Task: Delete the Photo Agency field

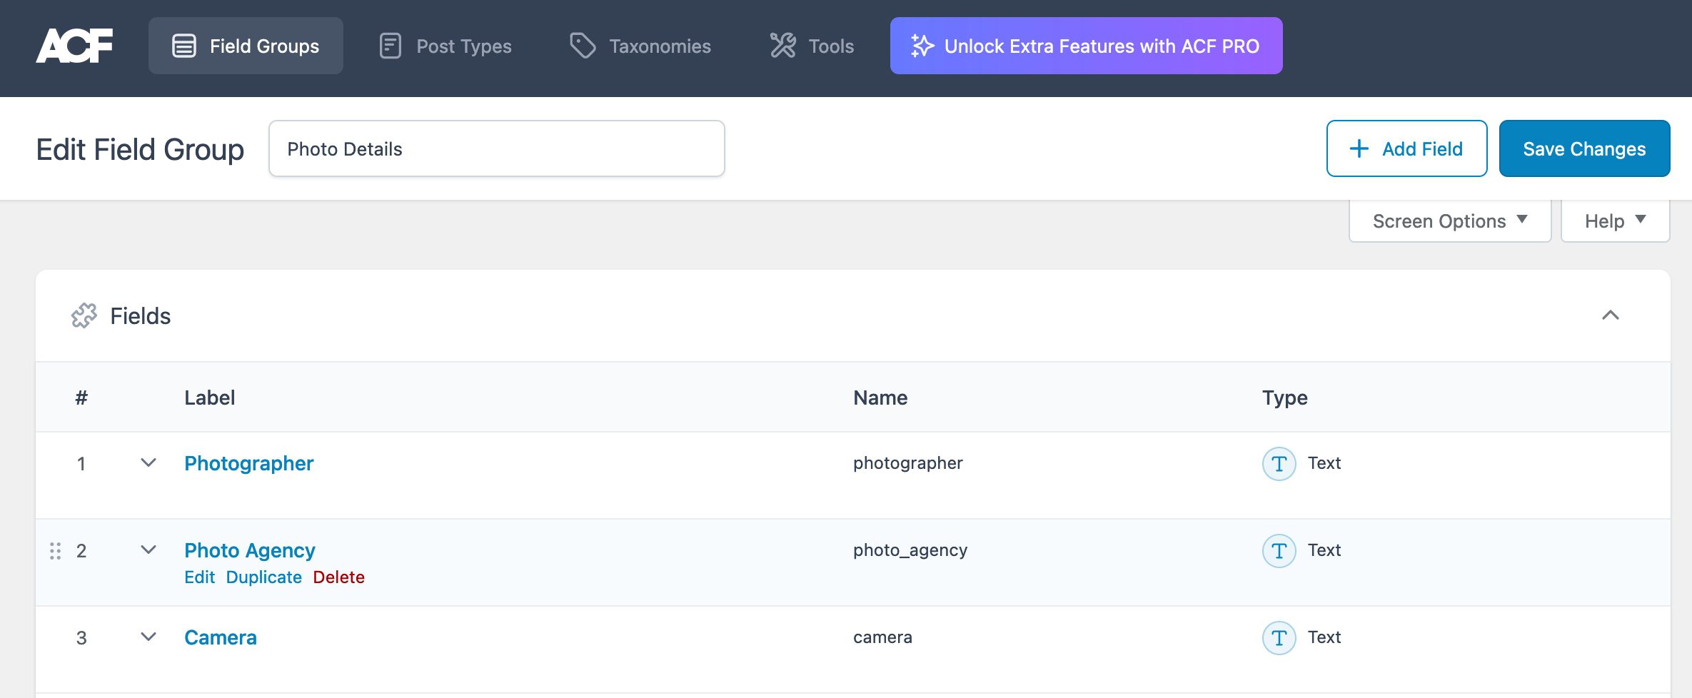Action: coord(338,577)
